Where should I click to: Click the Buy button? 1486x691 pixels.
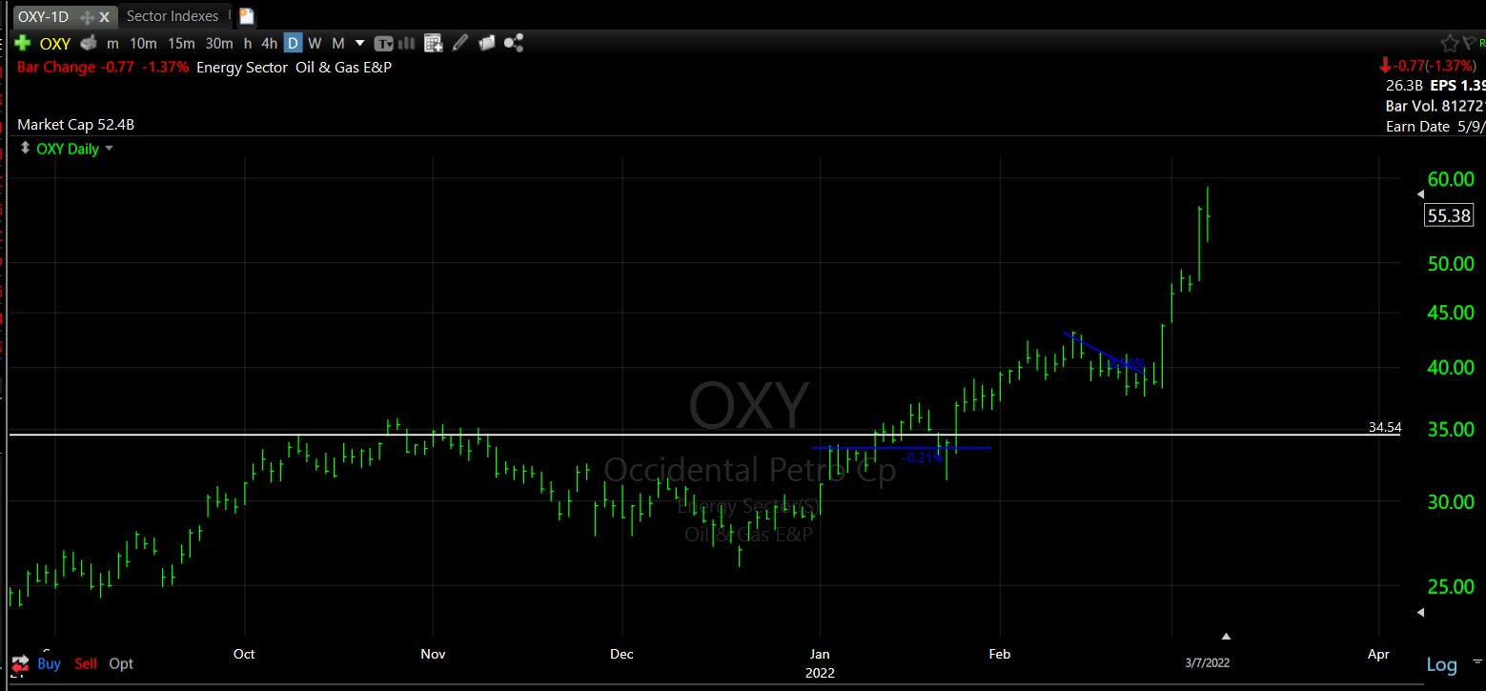[49, 663]
